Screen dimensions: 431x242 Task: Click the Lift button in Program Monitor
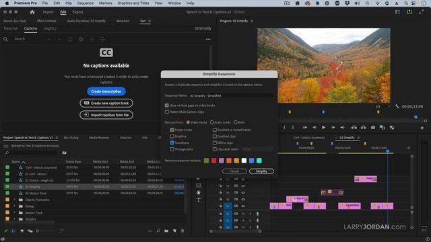354,127
